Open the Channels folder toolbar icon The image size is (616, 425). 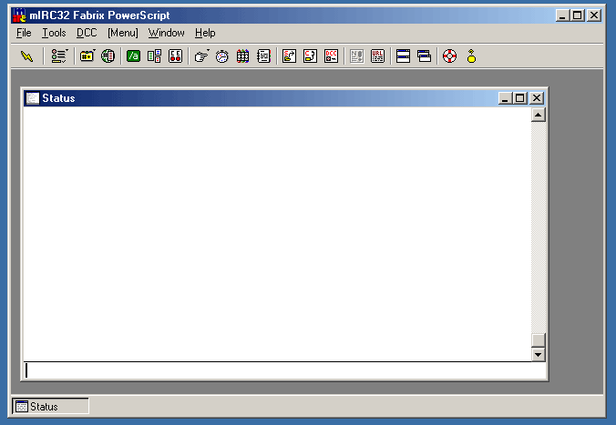(x=87, y=56)
